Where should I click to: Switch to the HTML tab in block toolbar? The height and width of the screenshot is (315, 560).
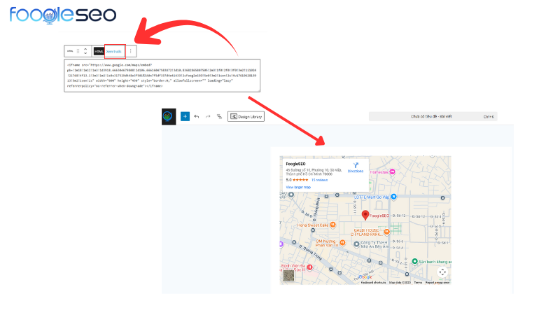click(x=99, y=51)
